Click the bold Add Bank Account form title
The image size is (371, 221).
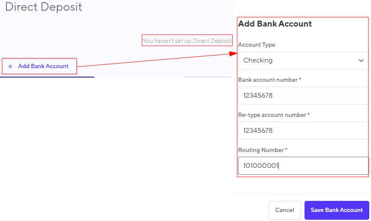click(275, 24)
